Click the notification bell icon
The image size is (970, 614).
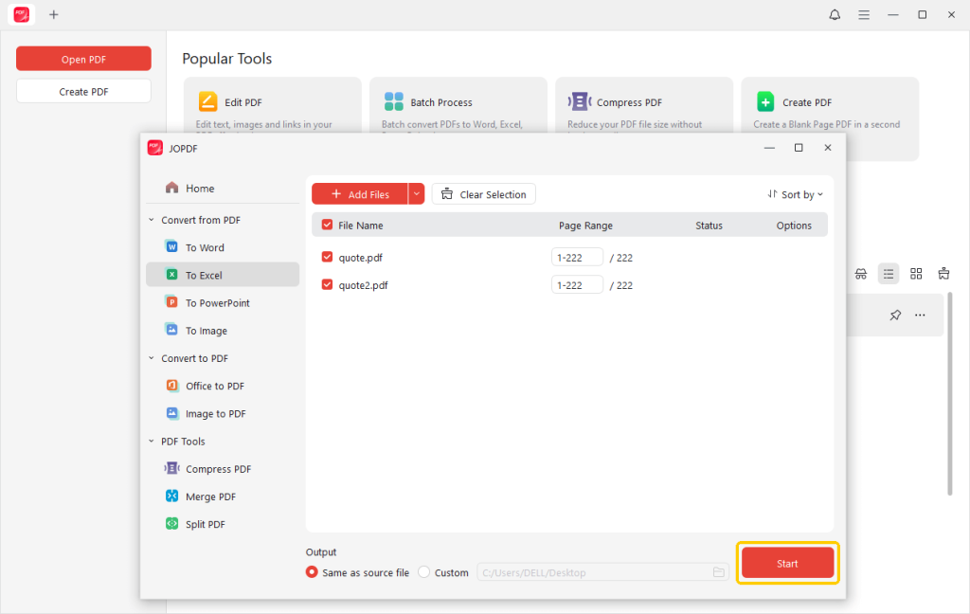[835, 15]
